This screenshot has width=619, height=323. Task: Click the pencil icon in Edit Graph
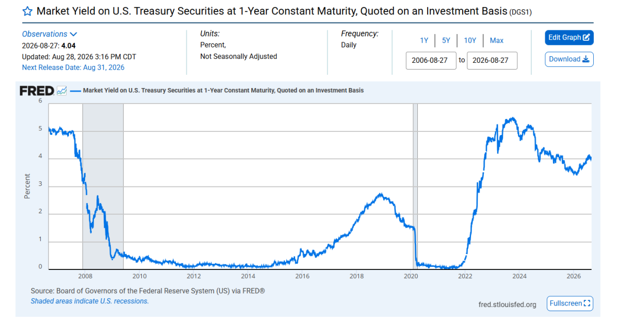(587, 38)
